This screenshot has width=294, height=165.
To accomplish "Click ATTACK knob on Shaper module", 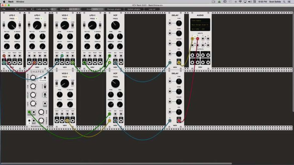I will click(x=33, y=78).
